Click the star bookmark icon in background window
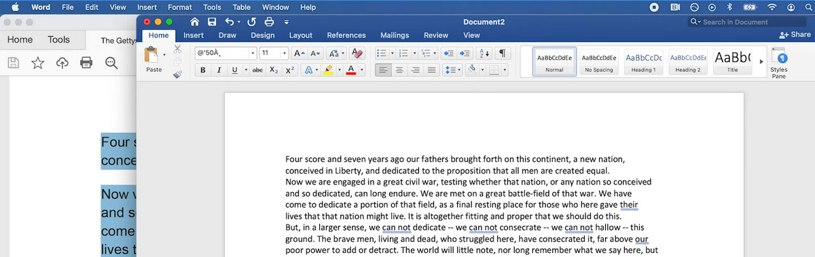The width and height of the screenshot is (815, 257). coord(37,63)
